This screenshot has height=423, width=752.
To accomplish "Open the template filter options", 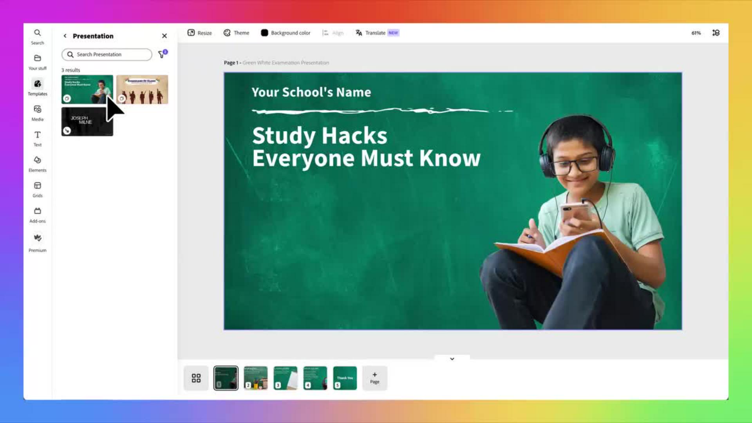I will (162, 54).
